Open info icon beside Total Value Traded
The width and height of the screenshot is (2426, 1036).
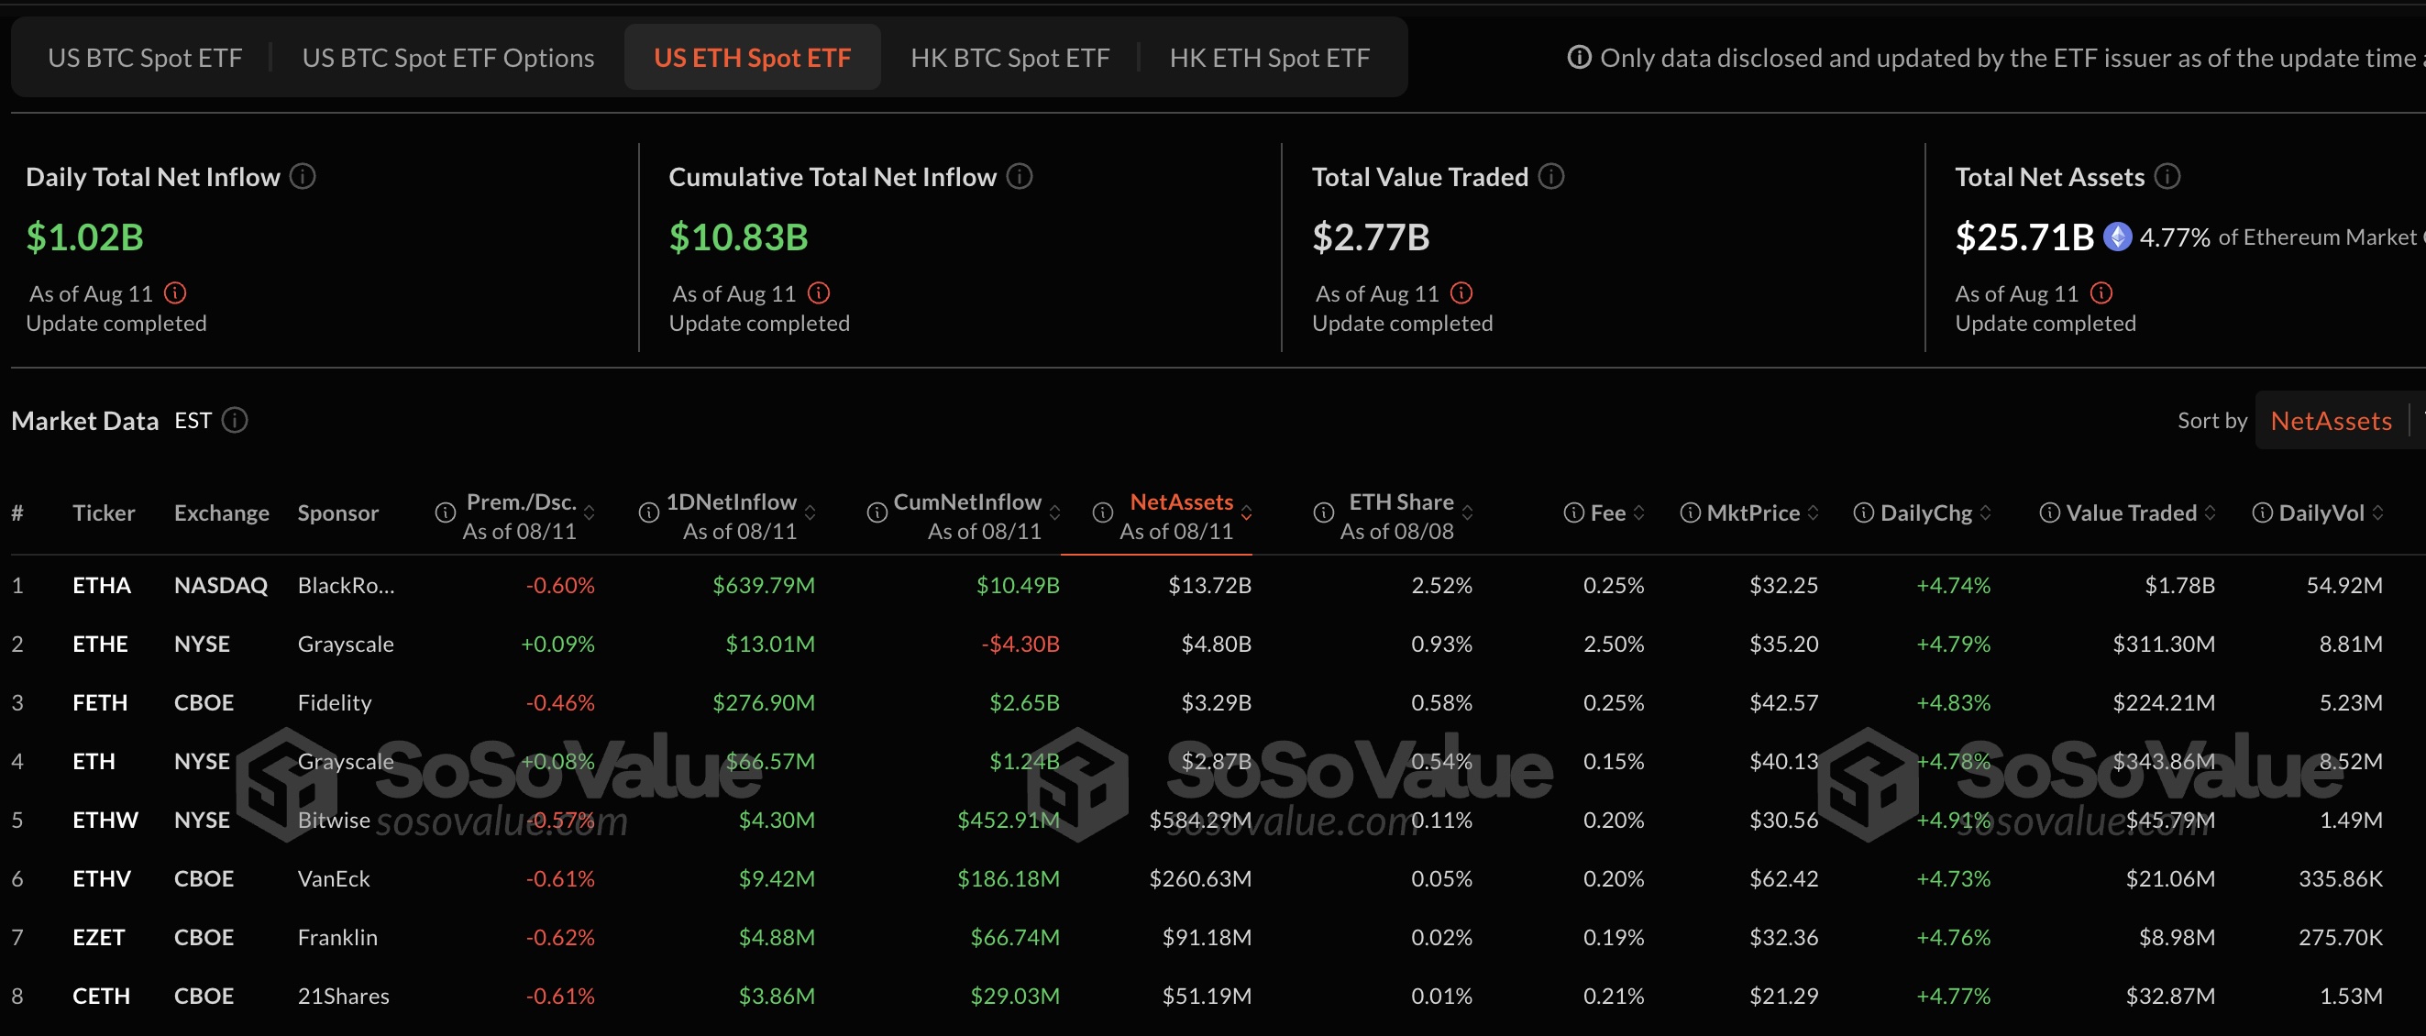coord(1551,176)
